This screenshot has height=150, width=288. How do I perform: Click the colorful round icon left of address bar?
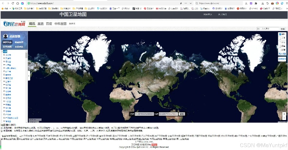pyautogui.click(x=22, y=3)
